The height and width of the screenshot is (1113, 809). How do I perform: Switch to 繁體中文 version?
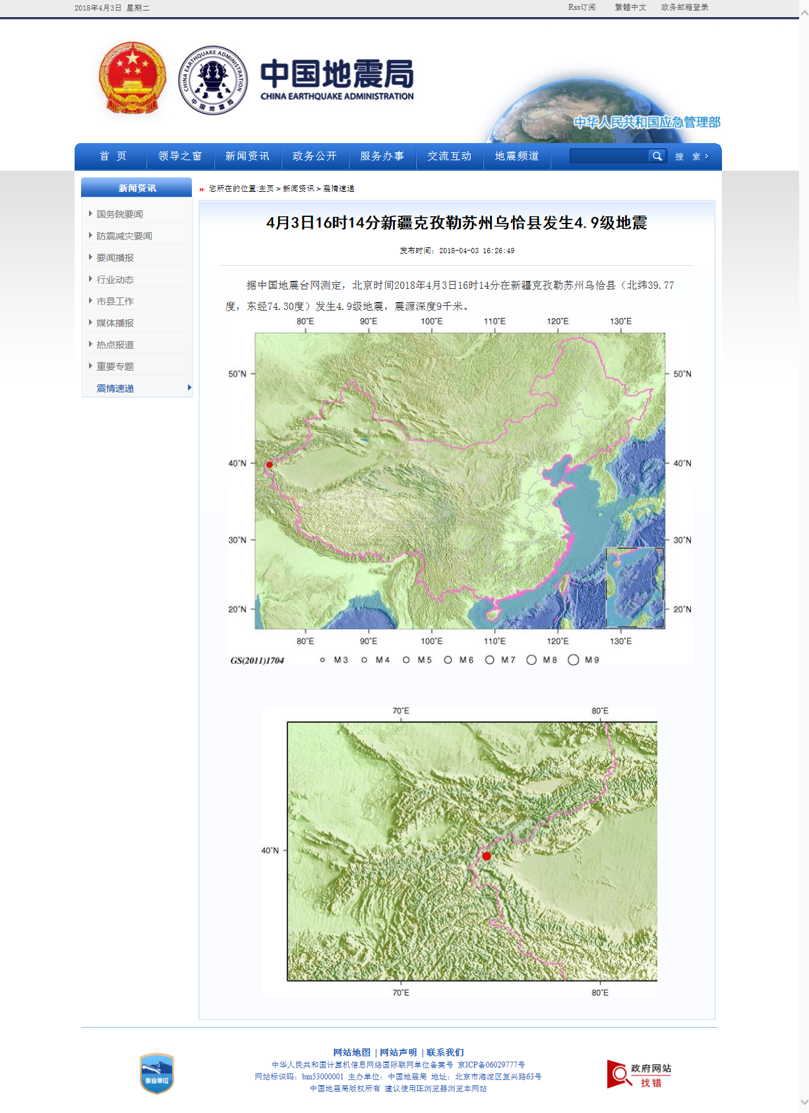(x=630, y=7)
